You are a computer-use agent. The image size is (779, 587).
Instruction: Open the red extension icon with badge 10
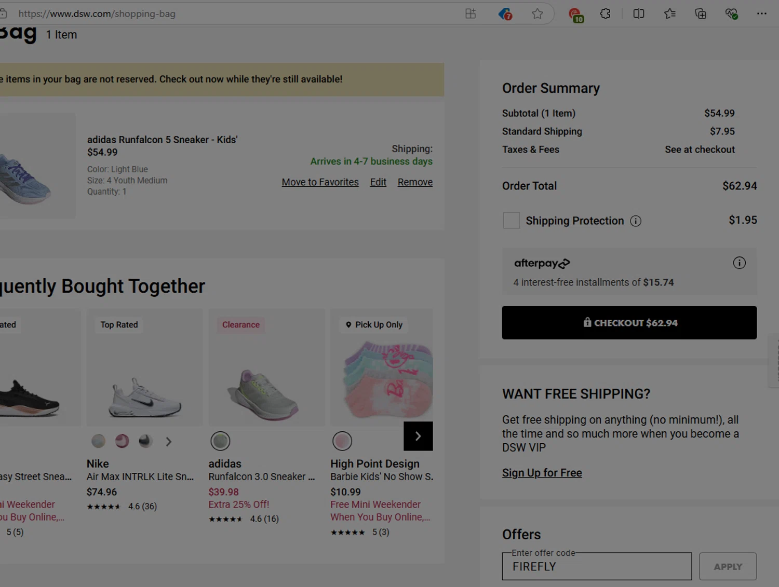575,15
